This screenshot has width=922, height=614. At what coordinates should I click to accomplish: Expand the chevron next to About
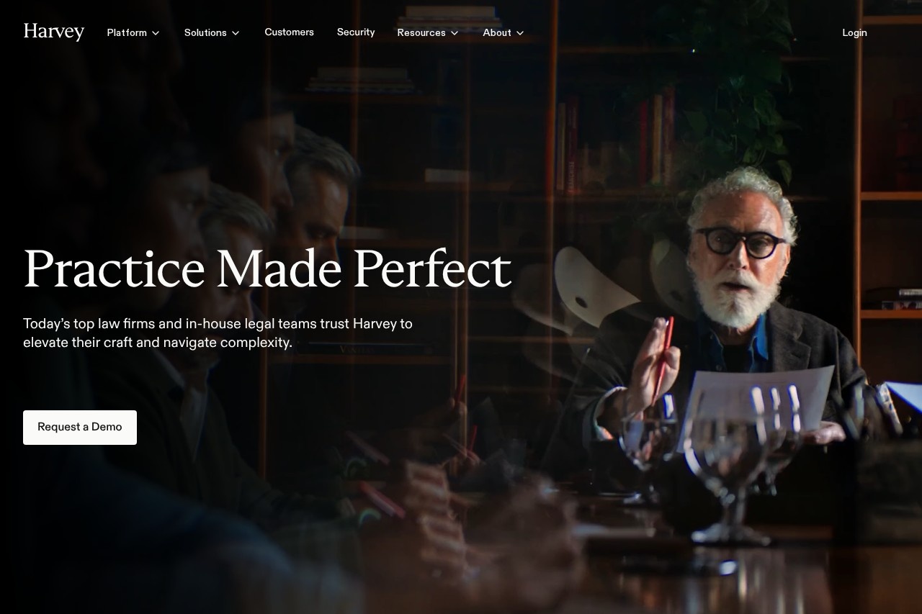coord(520,33)
